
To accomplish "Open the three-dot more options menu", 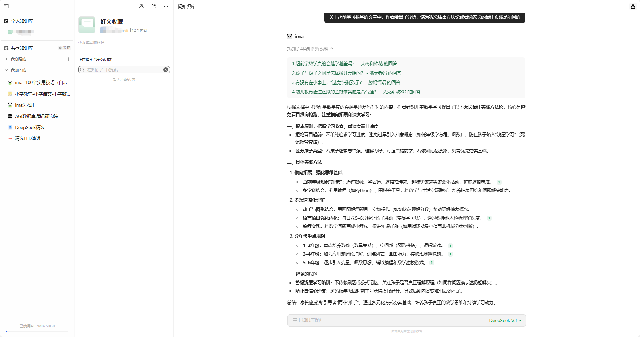I will click(x=166, y=6).
